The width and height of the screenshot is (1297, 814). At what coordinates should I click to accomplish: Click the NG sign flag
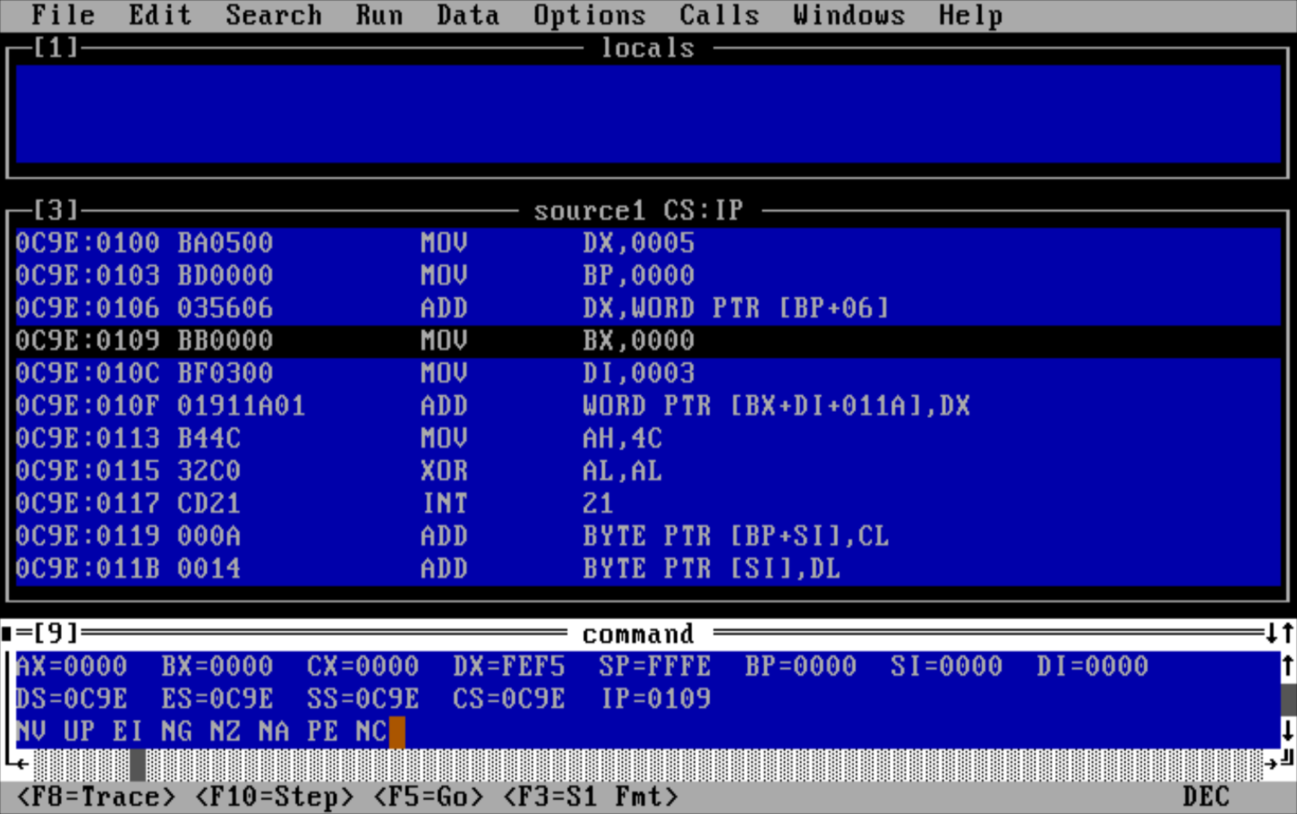pyautogui.click(x=177, y=732)
